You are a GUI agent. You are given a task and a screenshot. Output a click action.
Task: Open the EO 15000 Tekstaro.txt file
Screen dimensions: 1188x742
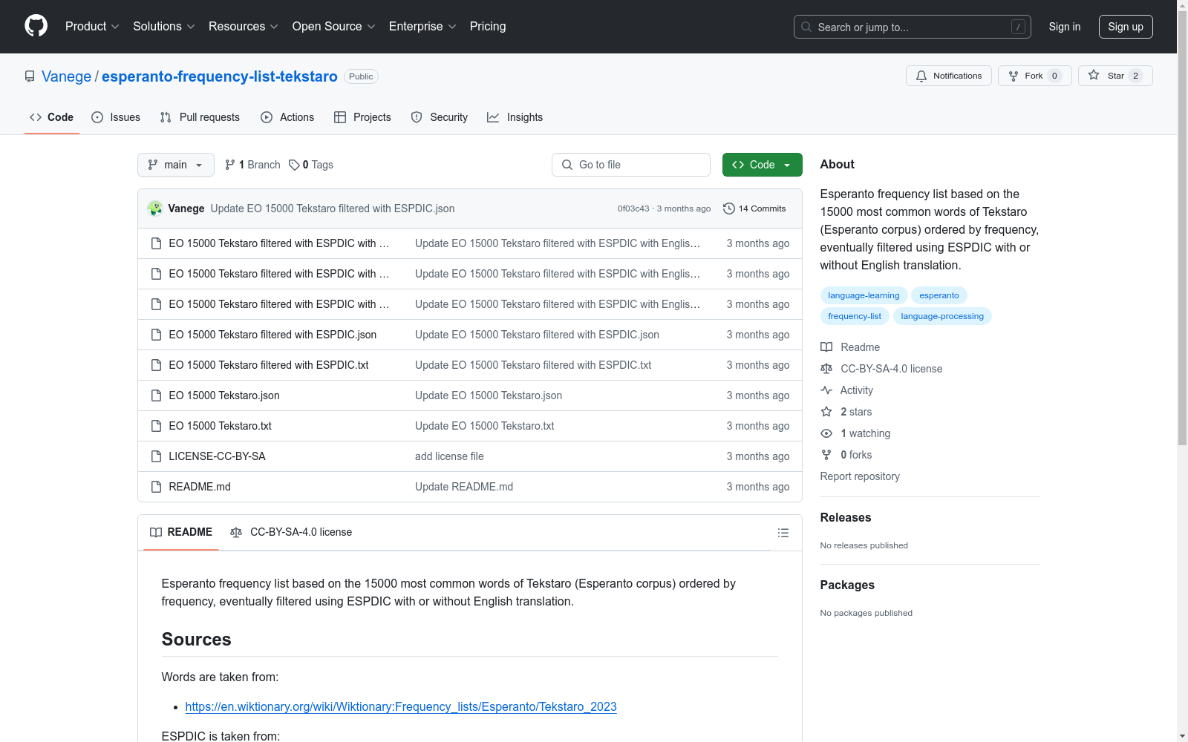coord(220,426)
